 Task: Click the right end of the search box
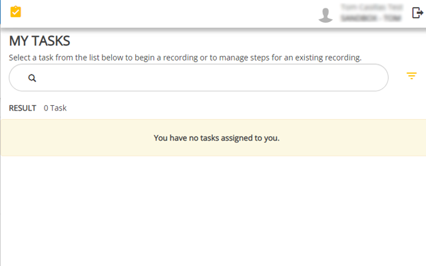coord(376,78)
